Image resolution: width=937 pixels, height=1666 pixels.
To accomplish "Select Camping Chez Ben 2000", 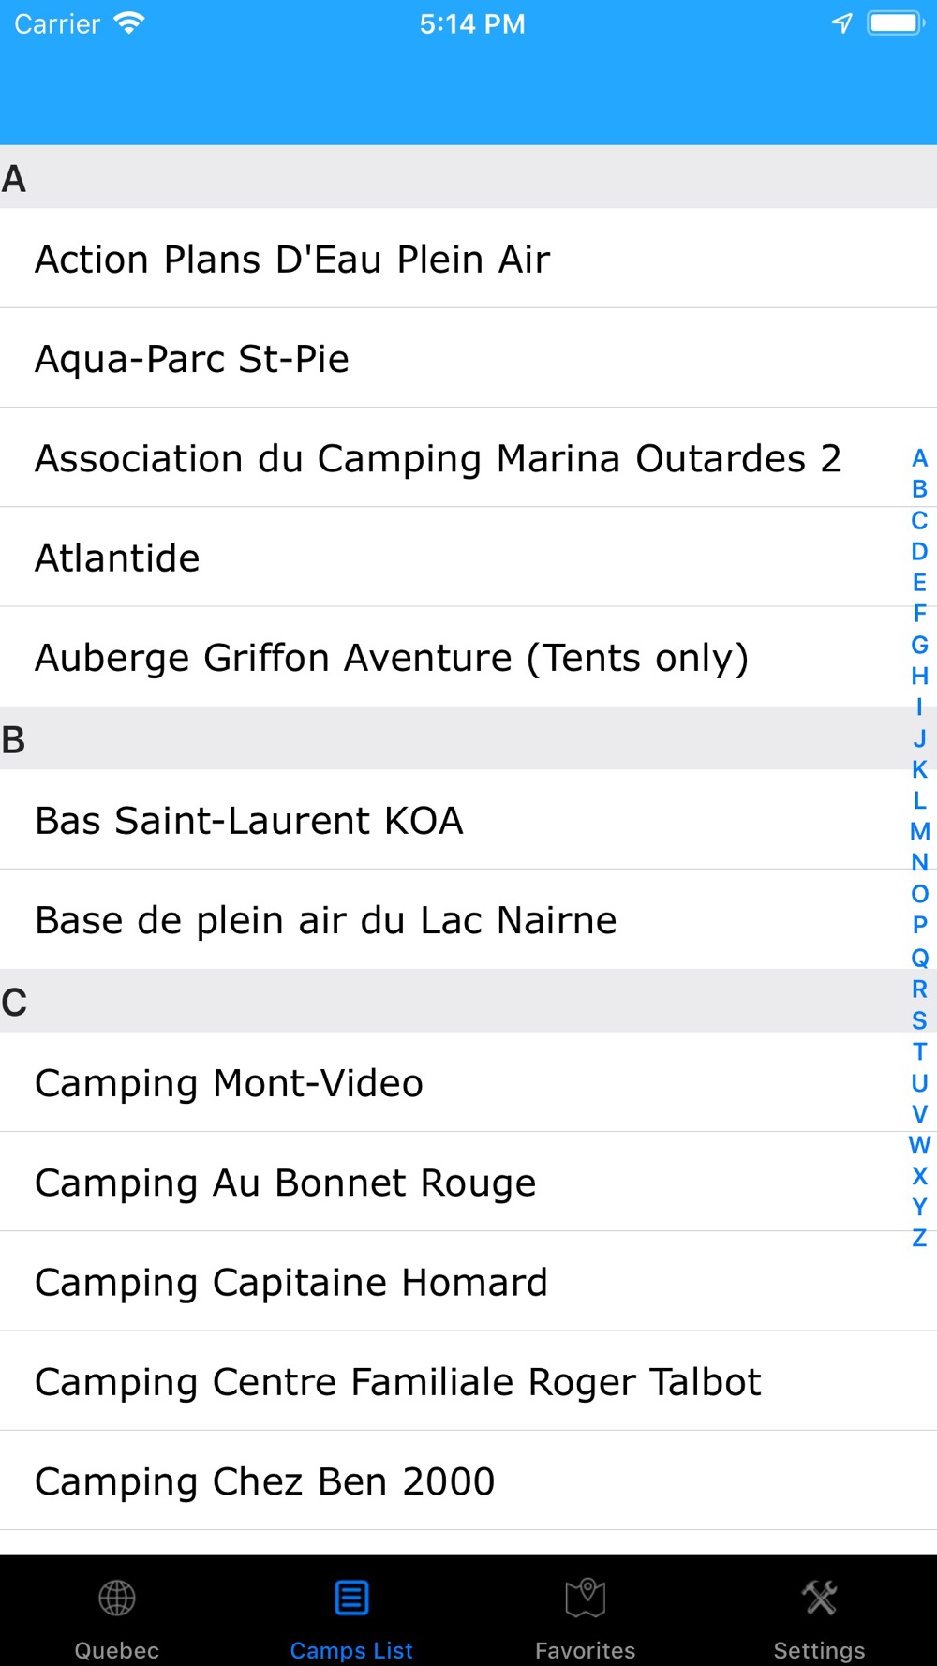I will click(265, 1481).
